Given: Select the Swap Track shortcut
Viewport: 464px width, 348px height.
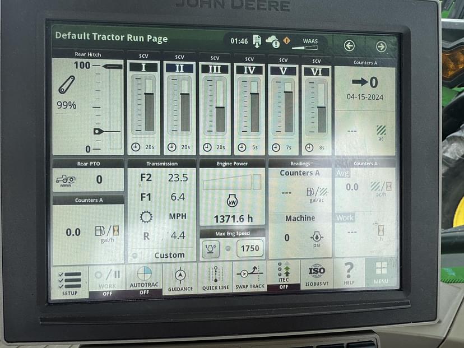Looking at the screenshot, I should [250, 277].
